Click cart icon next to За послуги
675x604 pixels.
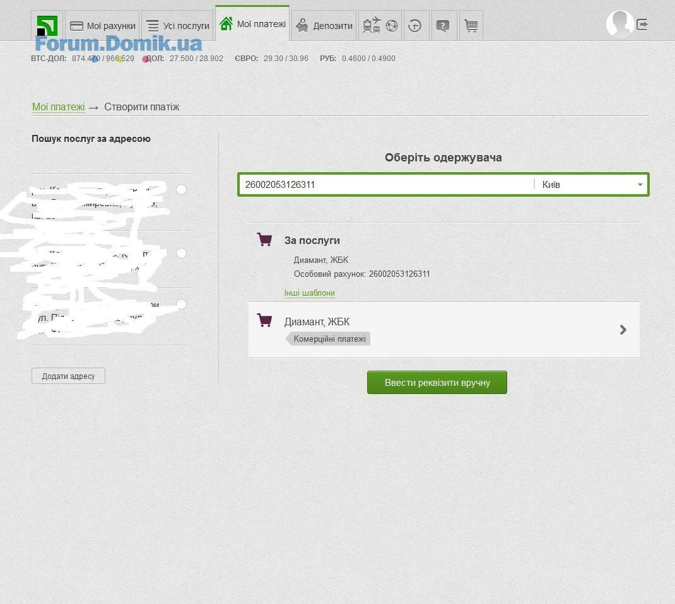point(265,240)
